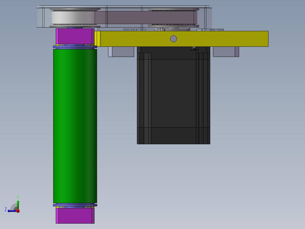This screenshot has width=305, height=229.
Task: Select the right motor pulley flange
Action: (173, 26)
